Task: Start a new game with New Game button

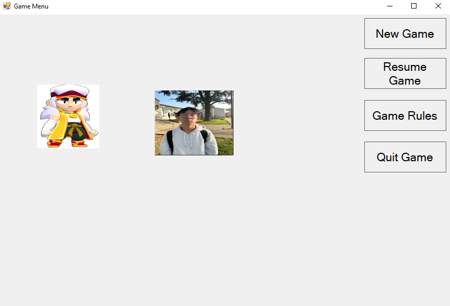Action: click(x=405, y=34)
